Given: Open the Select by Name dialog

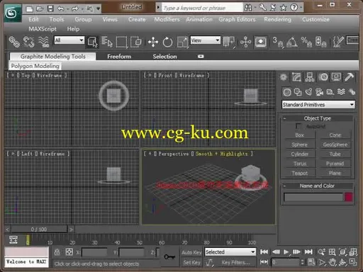Looking at the screenshot, I should [x=107, y=42].
